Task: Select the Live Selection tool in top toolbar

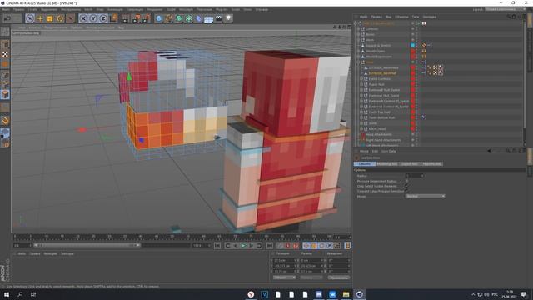Action: coord(30,18)
